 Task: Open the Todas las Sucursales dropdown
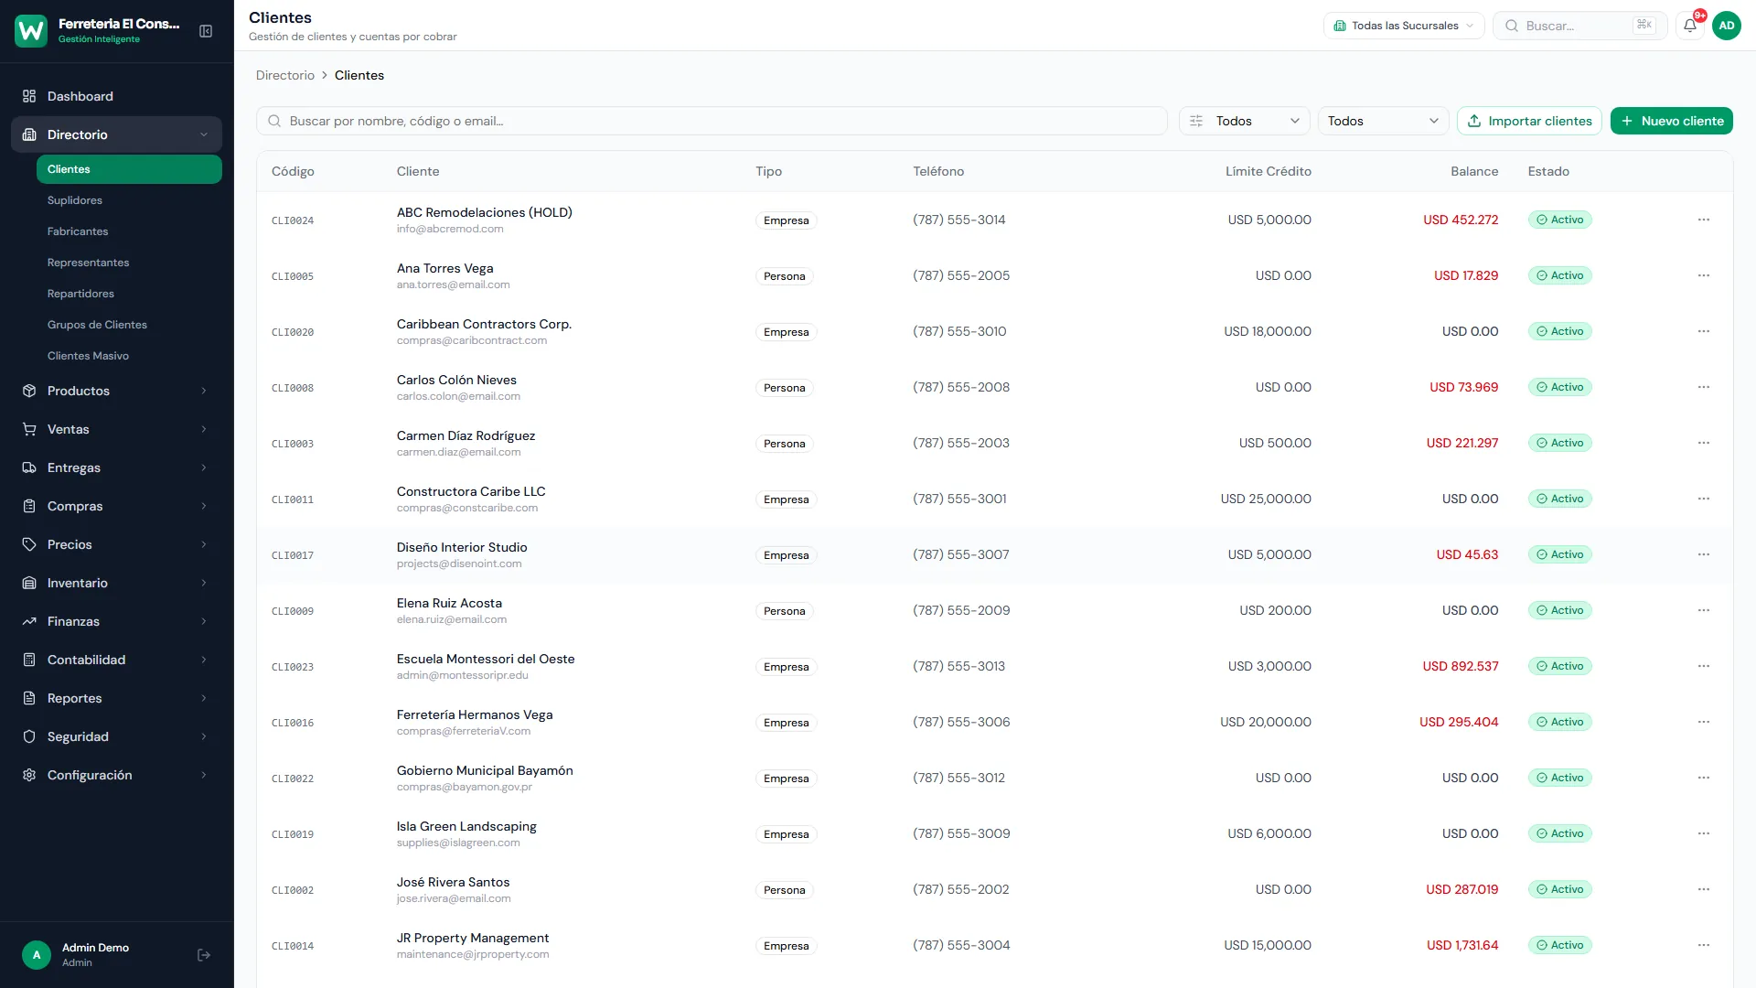pyautogui.click(x=1403, y=26)
